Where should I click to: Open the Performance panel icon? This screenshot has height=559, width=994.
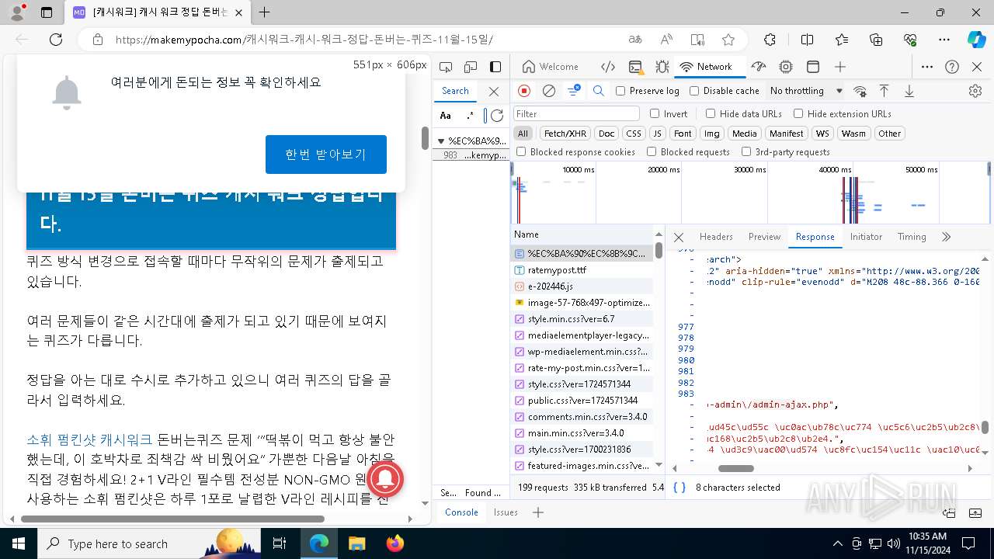759,67
